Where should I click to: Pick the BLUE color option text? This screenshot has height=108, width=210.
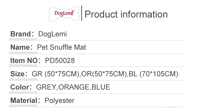coord(101,87)
